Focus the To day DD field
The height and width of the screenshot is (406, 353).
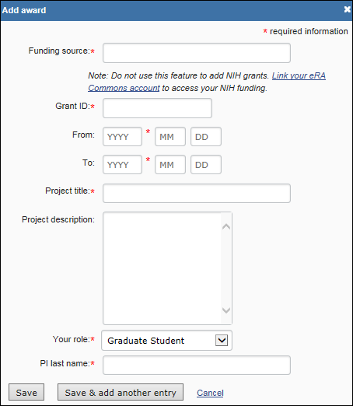tap(206, 164)
